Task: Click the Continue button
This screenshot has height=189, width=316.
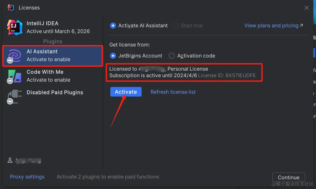Action: (289, 177)
